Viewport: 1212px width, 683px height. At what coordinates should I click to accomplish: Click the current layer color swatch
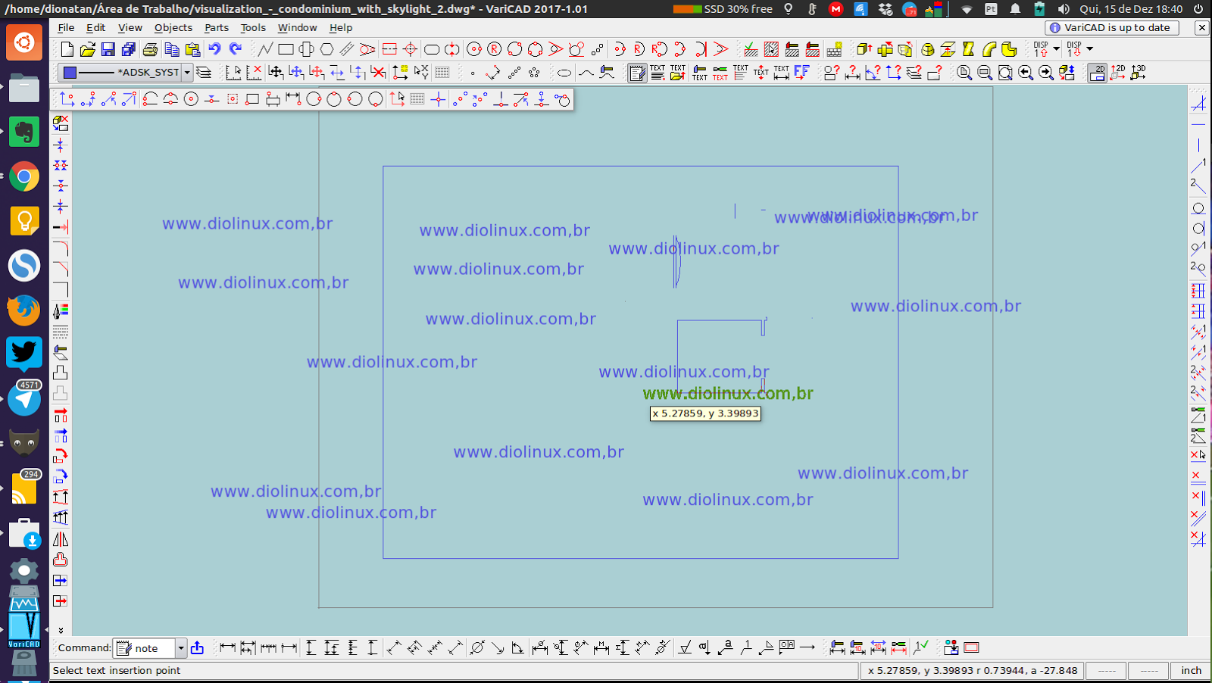click(x=70, y=73)
